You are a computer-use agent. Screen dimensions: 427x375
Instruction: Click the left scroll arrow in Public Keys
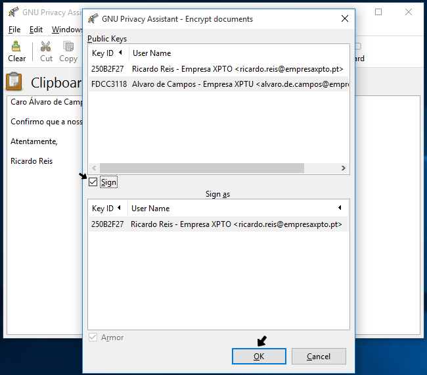(x=94, y=168)
